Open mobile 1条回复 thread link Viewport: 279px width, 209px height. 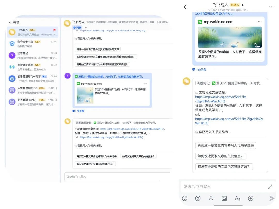(x=199, y=70)
